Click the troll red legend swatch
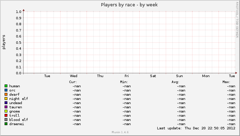240x136 pixels. coord(6,115)
